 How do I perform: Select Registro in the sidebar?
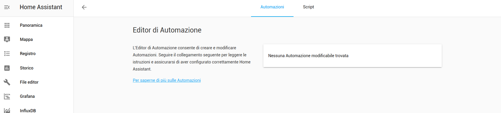(x=28, y=53)
